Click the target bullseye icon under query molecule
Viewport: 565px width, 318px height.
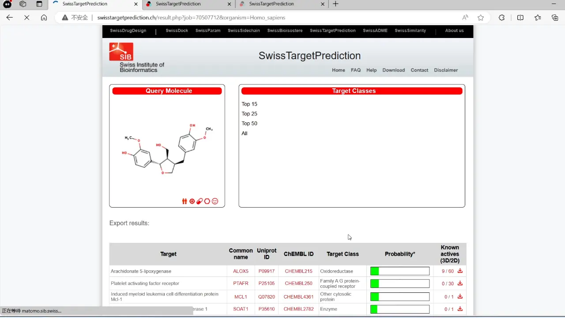192,201
